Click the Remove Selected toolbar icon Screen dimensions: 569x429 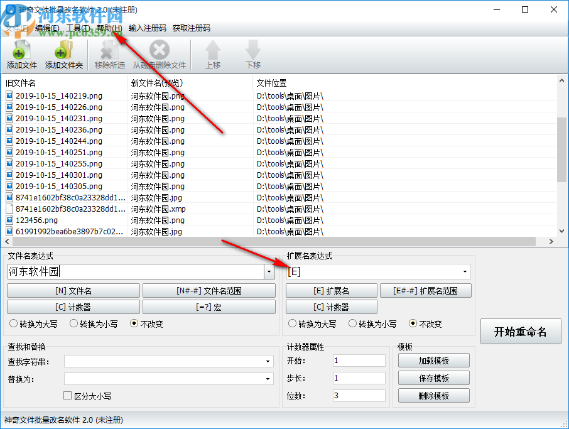[109, 50]
